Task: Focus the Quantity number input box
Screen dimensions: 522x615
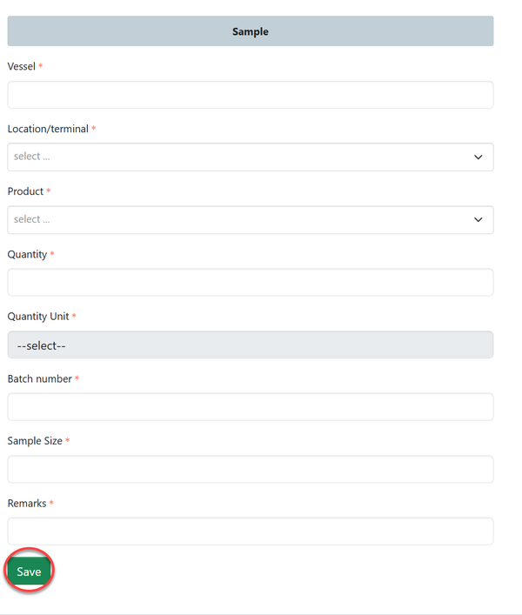Action: [250, 283]
